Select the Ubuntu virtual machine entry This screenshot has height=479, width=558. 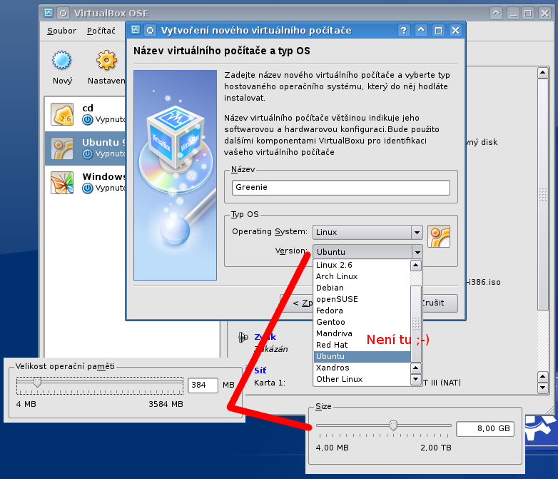pyautogui.click(x=86, y=148)
